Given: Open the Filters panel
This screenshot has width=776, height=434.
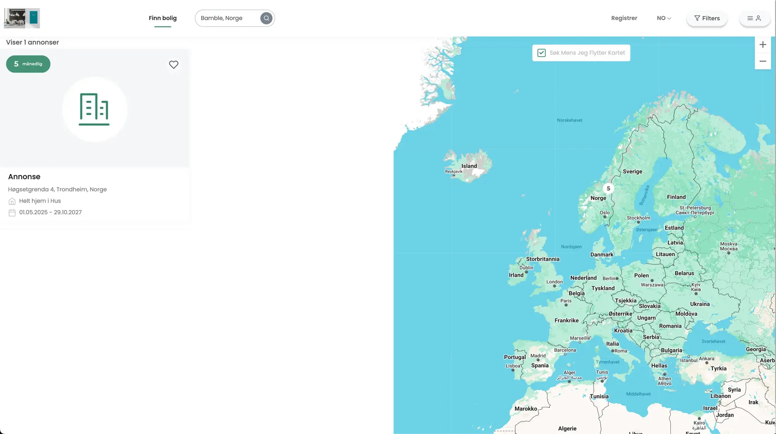Looking at the screenshot, I should click(x=707, y=18).
